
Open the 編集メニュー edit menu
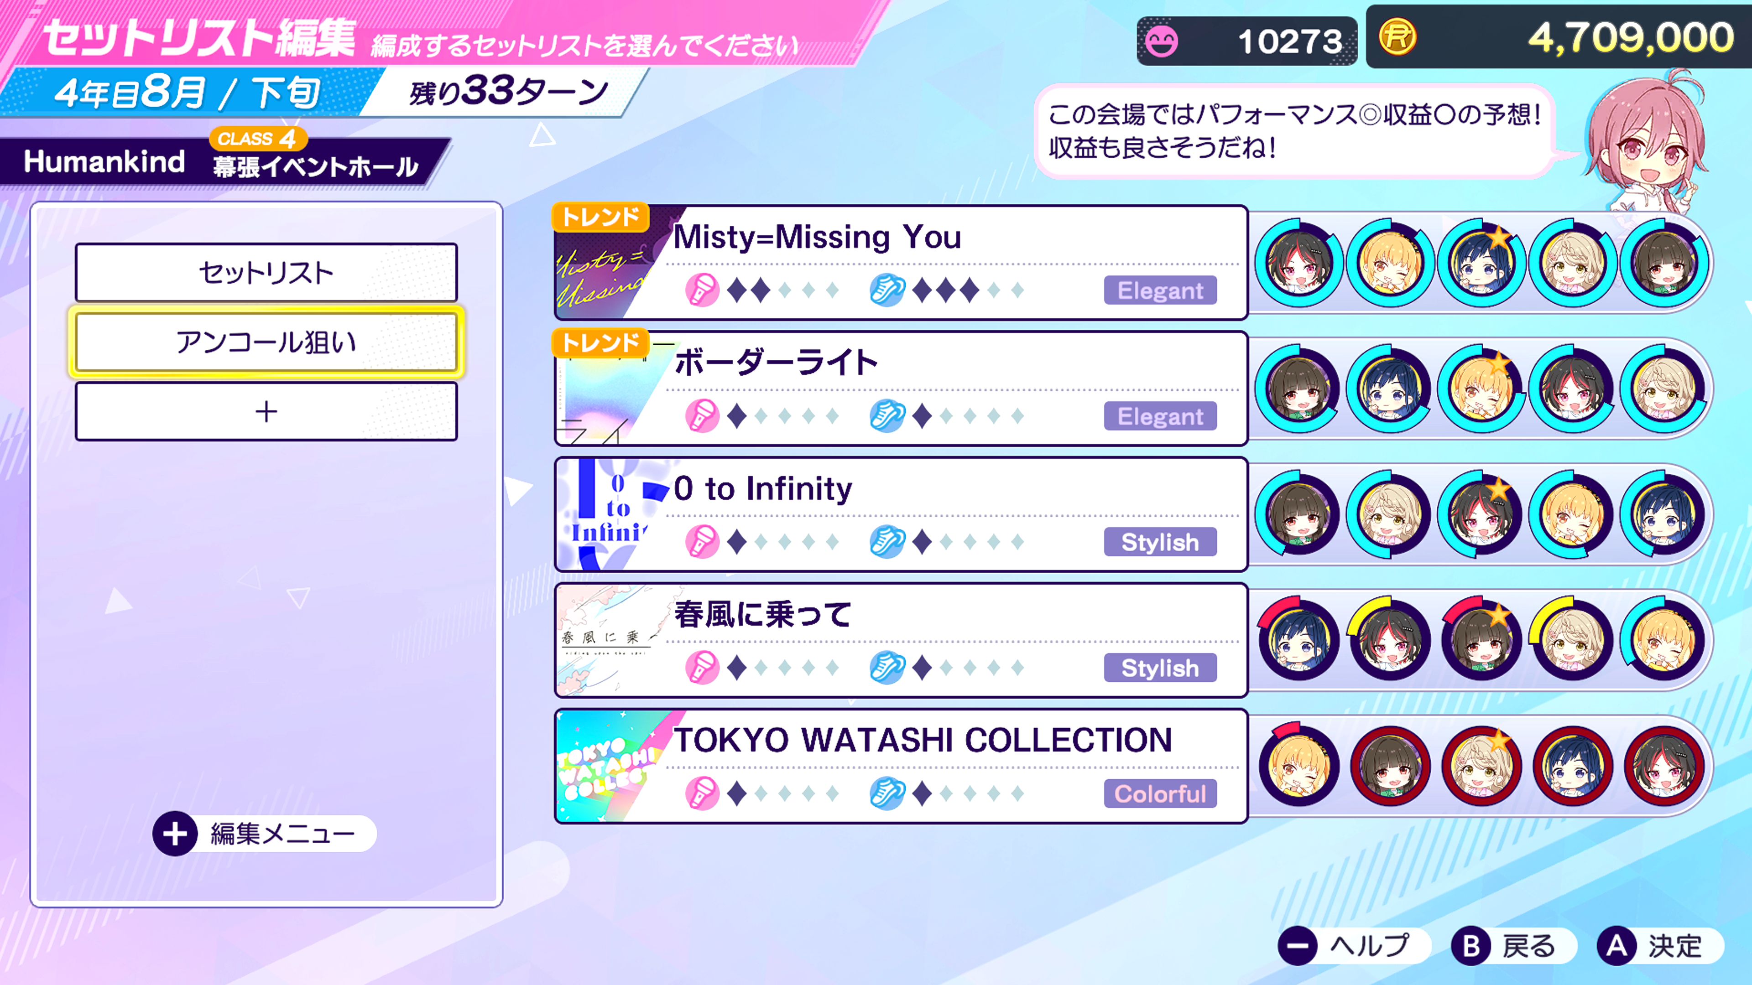click(x=265, y=834)
